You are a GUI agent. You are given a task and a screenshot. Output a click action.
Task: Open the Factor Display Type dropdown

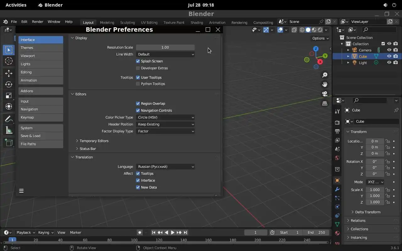click(x=166, y=131)
